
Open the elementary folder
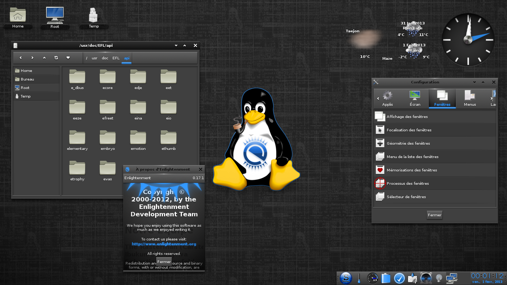(x=77, y=140)
